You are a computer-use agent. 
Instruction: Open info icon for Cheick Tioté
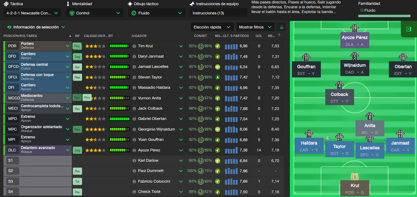click(x=134, y=192)
